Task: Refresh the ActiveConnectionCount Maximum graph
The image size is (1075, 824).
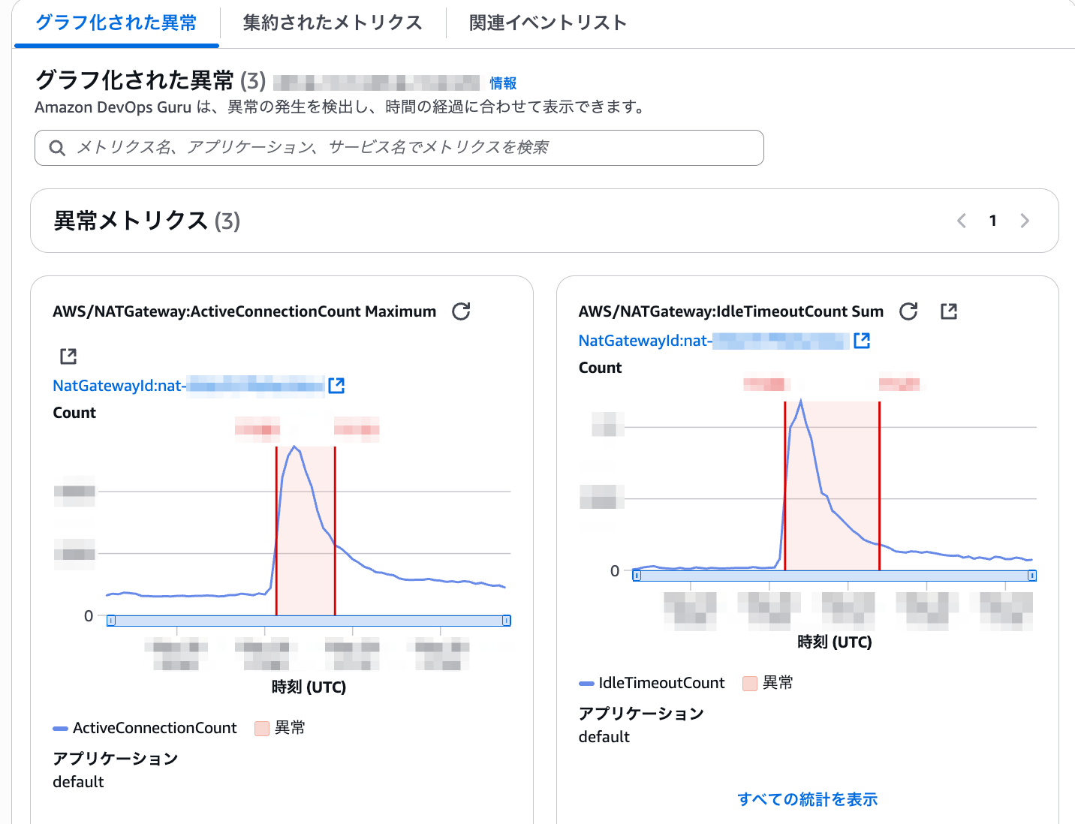Action: click(x=461, y=311)
